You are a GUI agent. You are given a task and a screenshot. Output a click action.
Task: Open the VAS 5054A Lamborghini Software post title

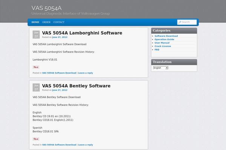pyautogui.click(x=82, y=33)
